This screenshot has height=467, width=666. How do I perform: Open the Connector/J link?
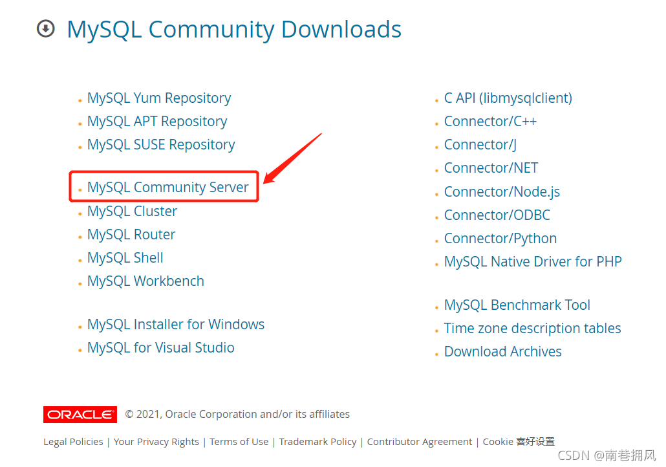pyautogui.click(x=480, y=145)
